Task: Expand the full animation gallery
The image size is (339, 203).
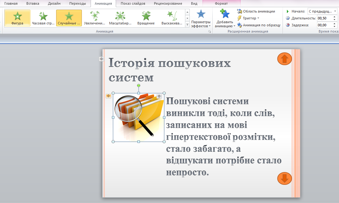Action: pos(188,25)
